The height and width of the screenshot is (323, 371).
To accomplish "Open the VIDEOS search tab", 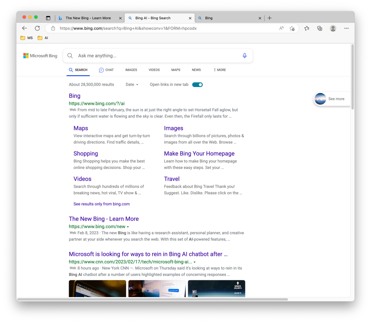I will click(154, 70).
